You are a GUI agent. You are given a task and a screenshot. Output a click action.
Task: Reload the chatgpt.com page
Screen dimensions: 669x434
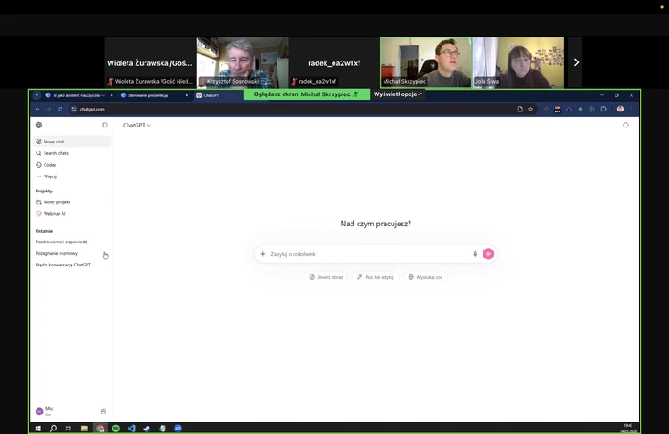[x=60, y=109]
